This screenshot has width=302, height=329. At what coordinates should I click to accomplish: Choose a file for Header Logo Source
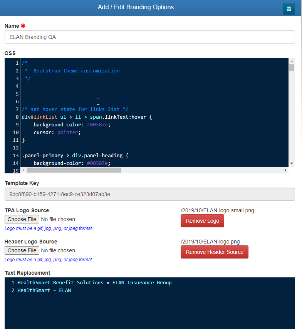22,250
